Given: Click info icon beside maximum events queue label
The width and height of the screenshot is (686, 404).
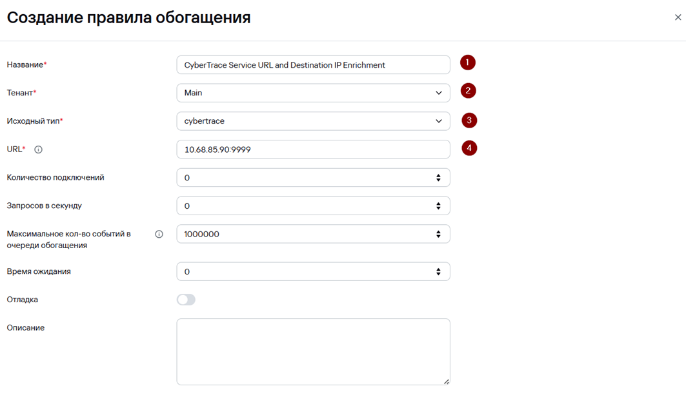Looking at the screenshot, I should coord(159,234).
